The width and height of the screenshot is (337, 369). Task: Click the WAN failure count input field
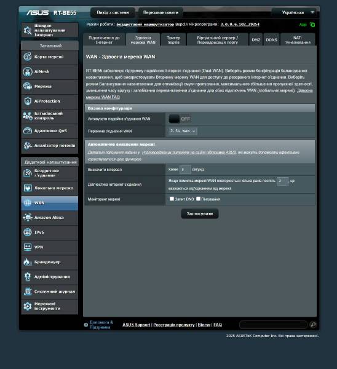tap(282, 181)
